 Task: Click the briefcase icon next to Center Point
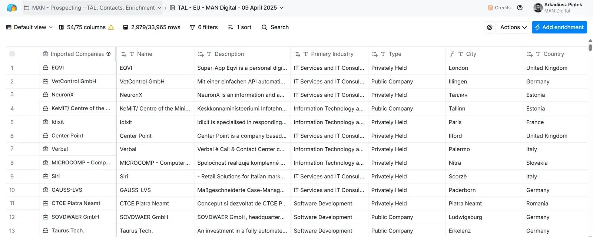point(46,135)
